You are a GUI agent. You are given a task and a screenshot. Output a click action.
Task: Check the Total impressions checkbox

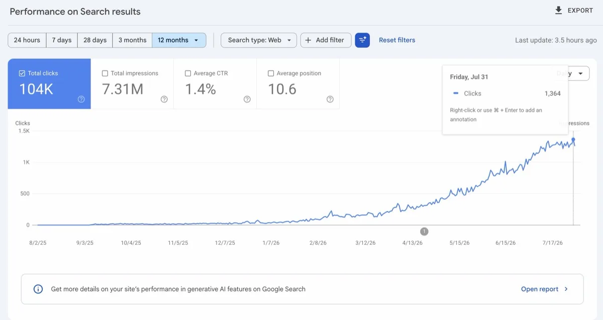point(105,73)
